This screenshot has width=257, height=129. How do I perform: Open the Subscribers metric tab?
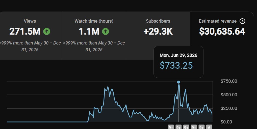pyautogui.click(x=158, y=36)
